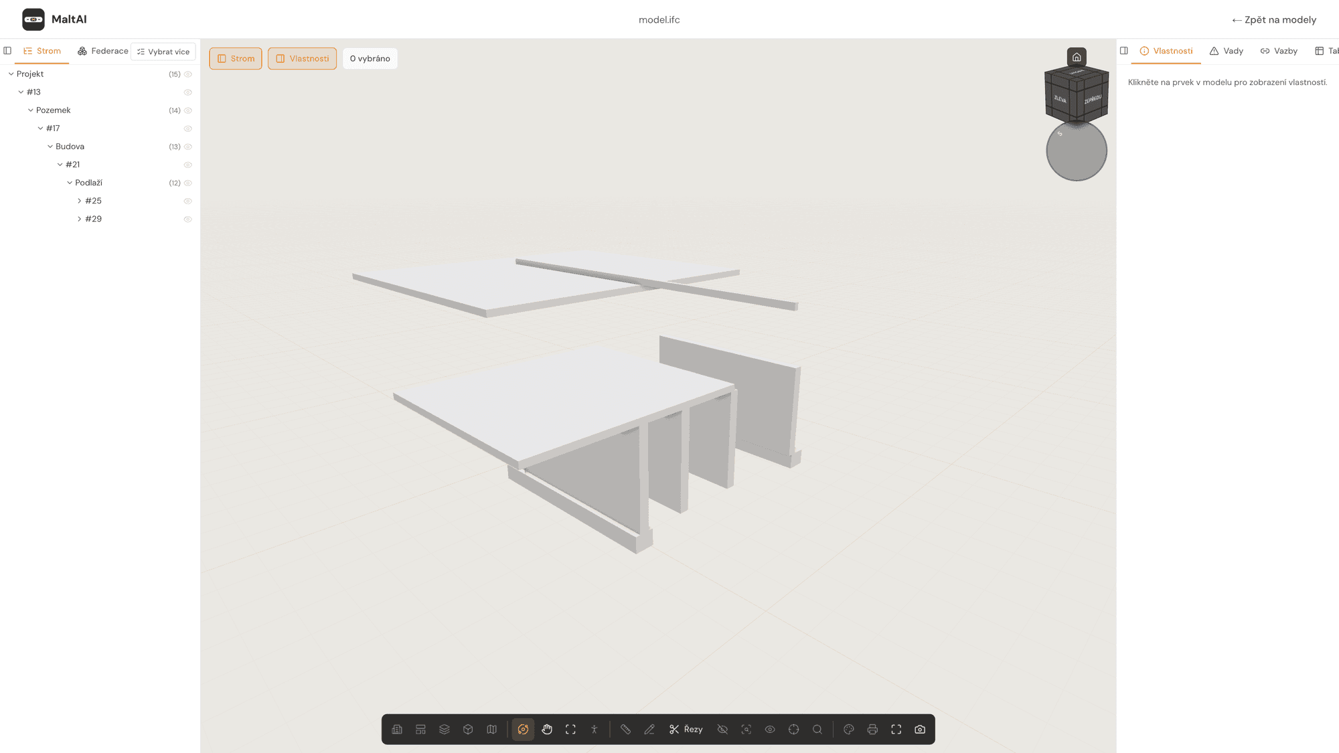Click the crossed-out eye hide icon

coord(722,730)
